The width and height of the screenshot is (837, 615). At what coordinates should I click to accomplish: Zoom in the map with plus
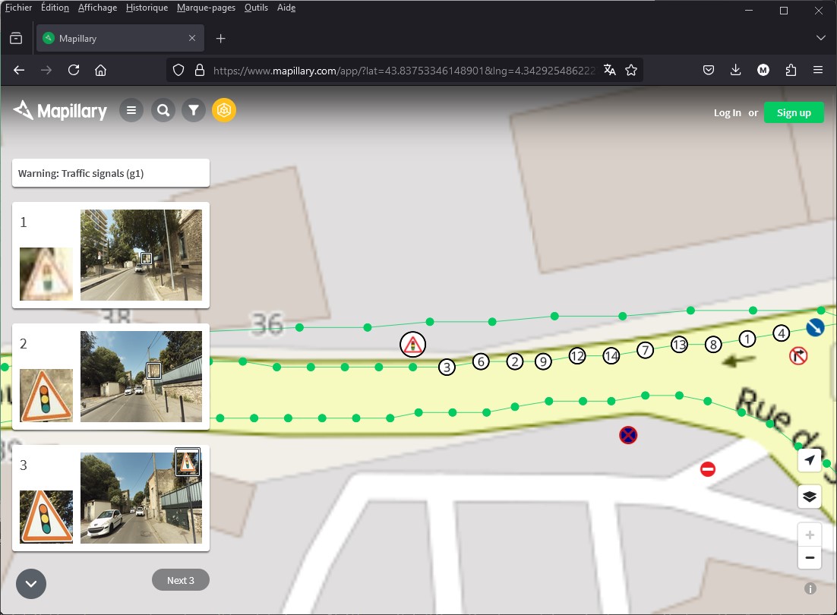pos(810,535)
